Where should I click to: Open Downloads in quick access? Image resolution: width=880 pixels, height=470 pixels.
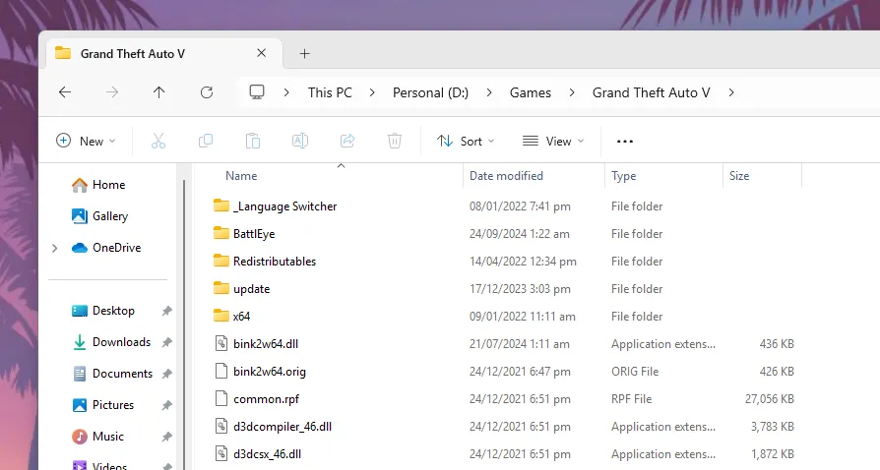click(111, 341)
